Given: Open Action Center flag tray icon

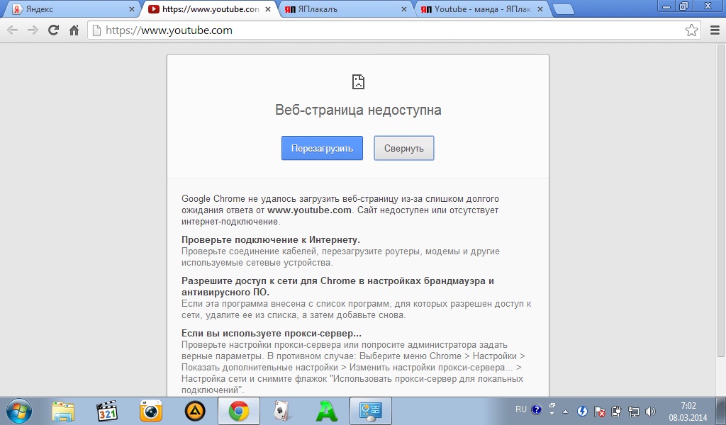Looking at the screenshot, I should coord(599,411).
